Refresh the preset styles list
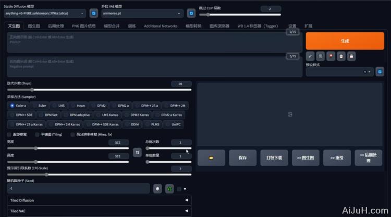 (x=380, y=72)
